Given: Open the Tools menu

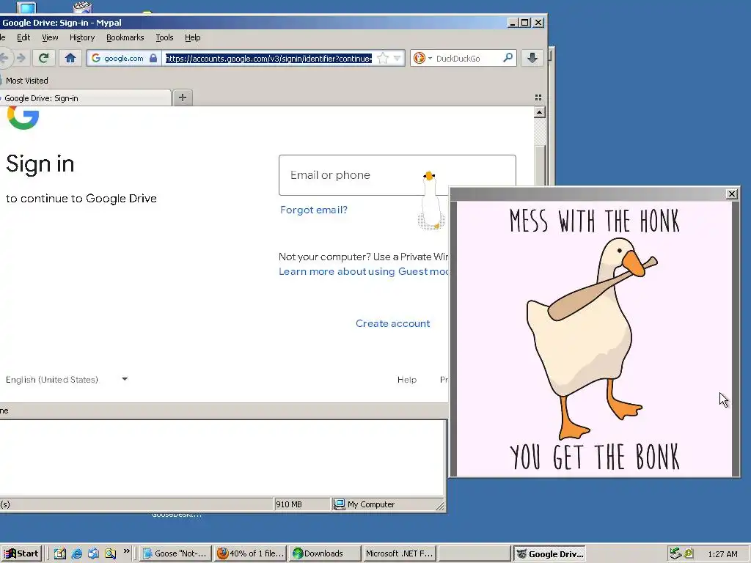Looking at the screenshot, I should click(164, 37).
